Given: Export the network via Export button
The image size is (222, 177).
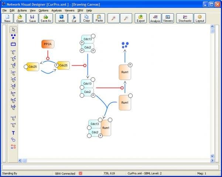Looking at the screenshot, I should tap(141, 18).
